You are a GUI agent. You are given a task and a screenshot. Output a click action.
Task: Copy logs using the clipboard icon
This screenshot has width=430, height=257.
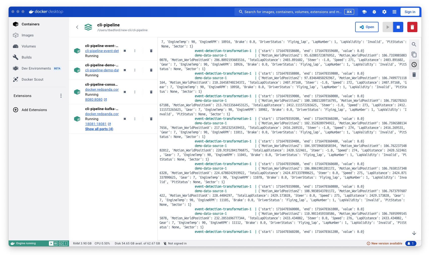point(414,55)
